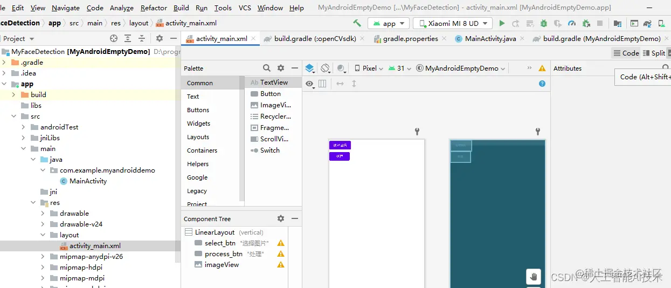The height and width of the screenshot is (288, 671).
Task: Open Device Manager phone icon
Action: (x=661, y=23)
